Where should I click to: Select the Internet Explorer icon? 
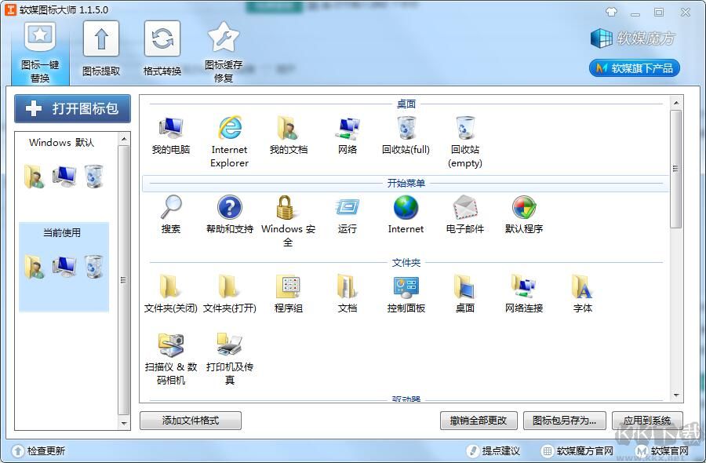228,128
